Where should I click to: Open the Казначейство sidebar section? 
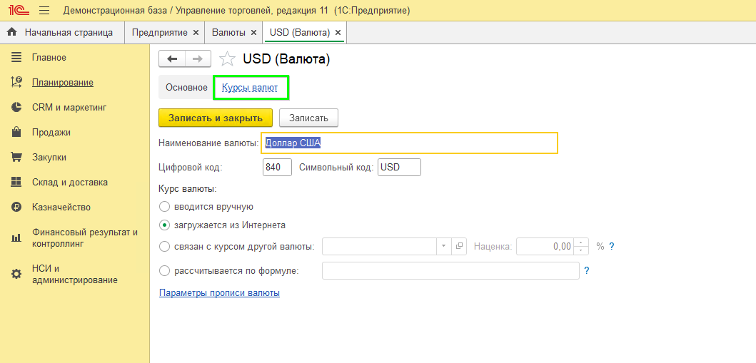[x=61, y=208]
